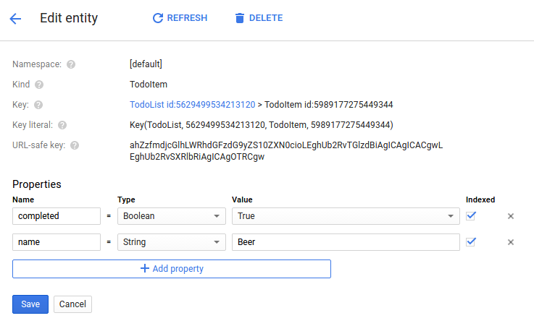Click the help icon beside Key
The image size is (534, 326).
pos(38,105)
